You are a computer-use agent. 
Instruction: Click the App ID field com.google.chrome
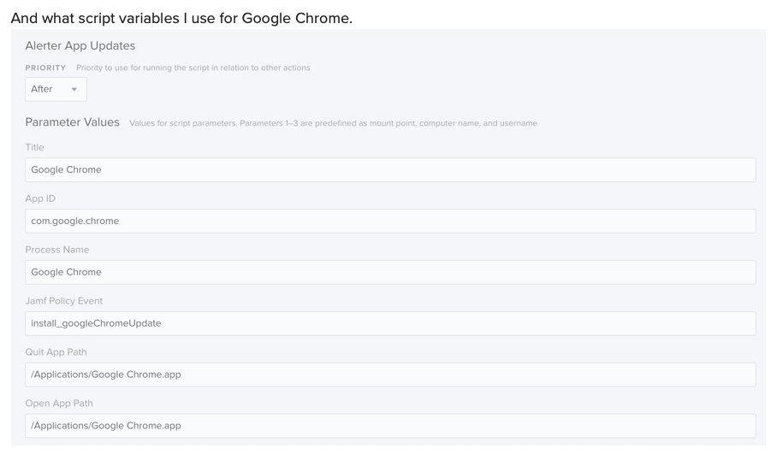click(390, 221)
